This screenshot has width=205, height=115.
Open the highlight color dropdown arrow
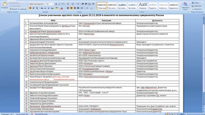pos(59,8)
